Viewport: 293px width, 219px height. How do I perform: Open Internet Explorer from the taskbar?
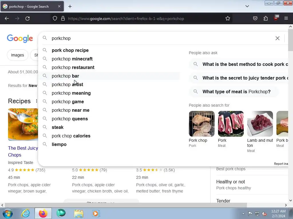tap(25, 214)
